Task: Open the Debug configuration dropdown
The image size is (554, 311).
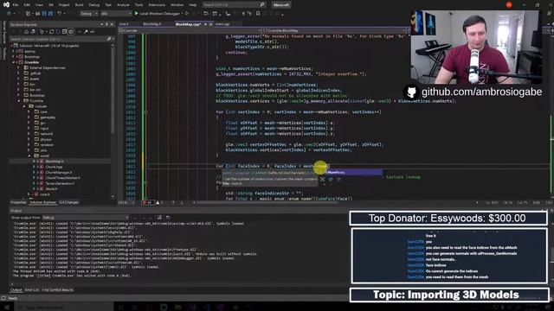Action: click(88, 14)
